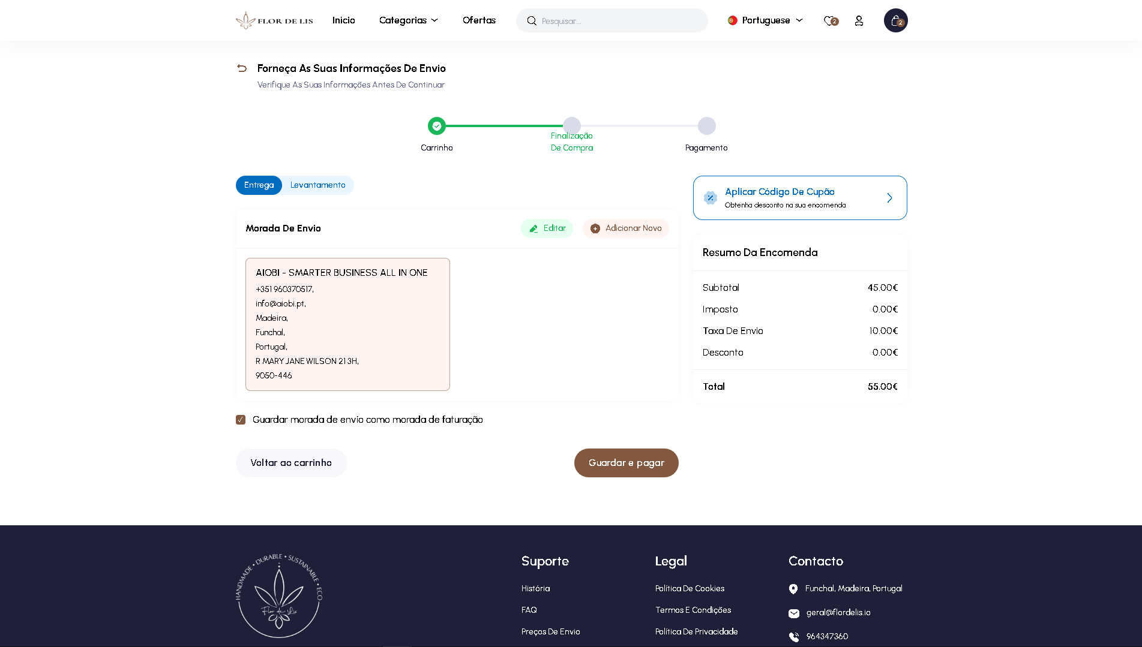
Task: Click the Guardar e pagar button
Action: tap(626, 463)
